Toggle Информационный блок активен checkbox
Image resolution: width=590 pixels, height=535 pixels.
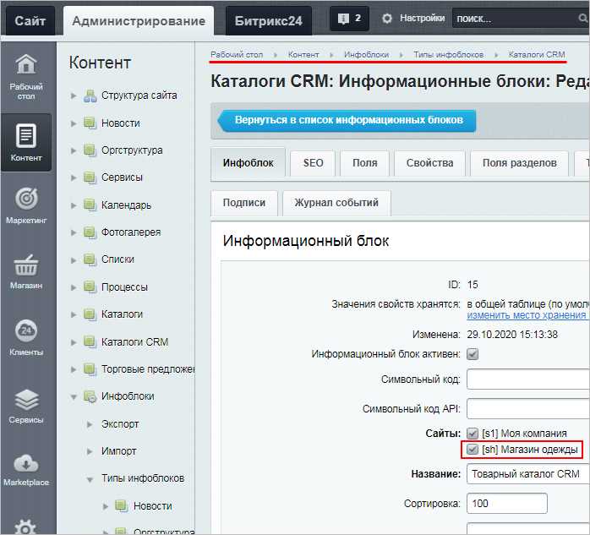click(473, 354)
